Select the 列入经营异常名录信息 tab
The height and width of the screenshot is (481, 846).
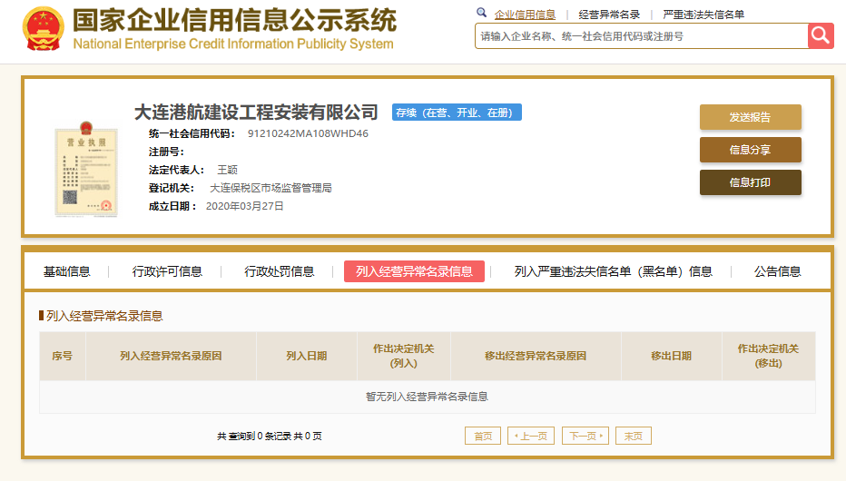click(414, 271)
